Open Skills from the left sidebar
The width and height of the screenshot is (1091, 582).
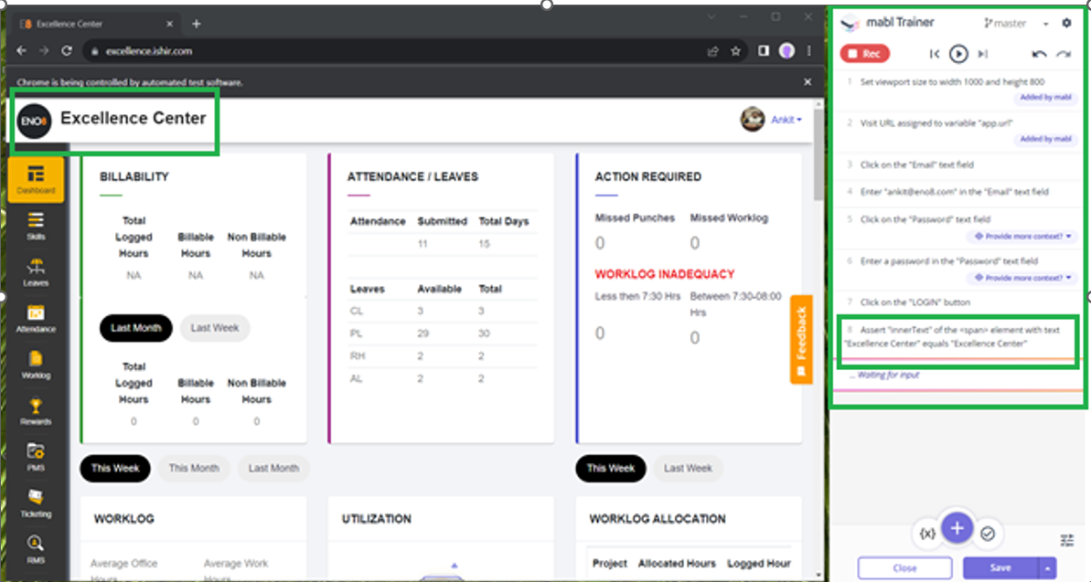click(x=36, y=226)
